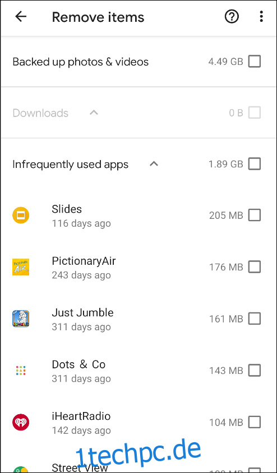
Task: Select the iHeartRadio 104 MB checkbox
Action: 255,422
